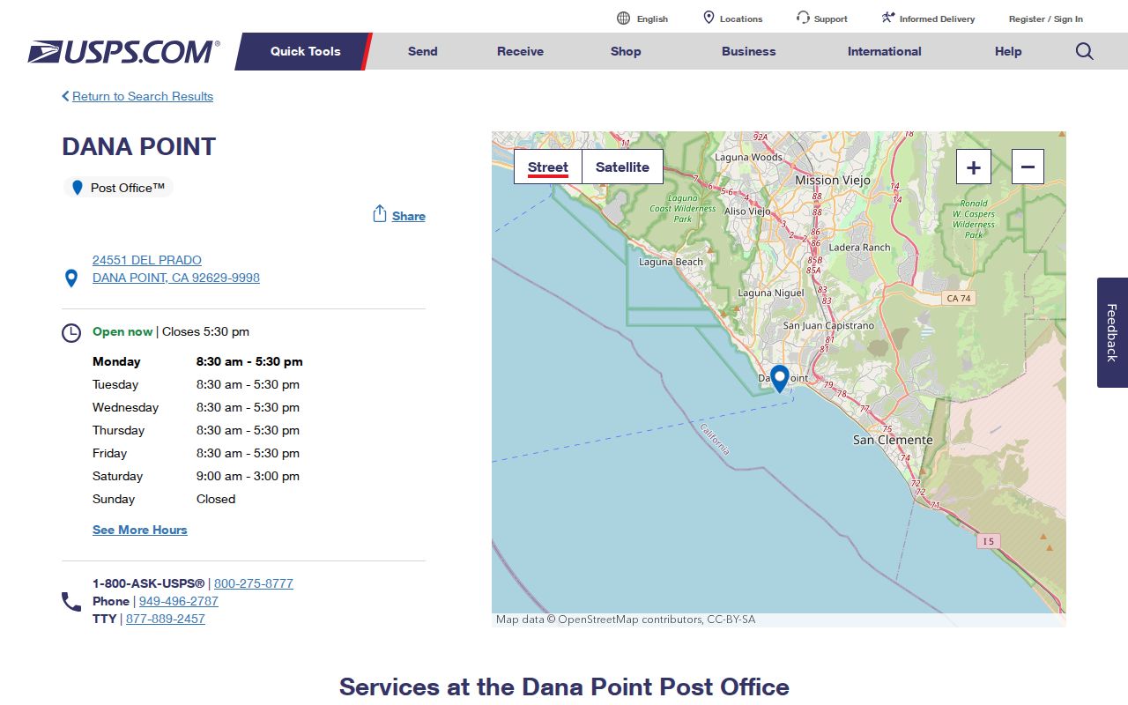The image size is (1128, 705).
Task: Expand See More Hours
Action: 140,530
